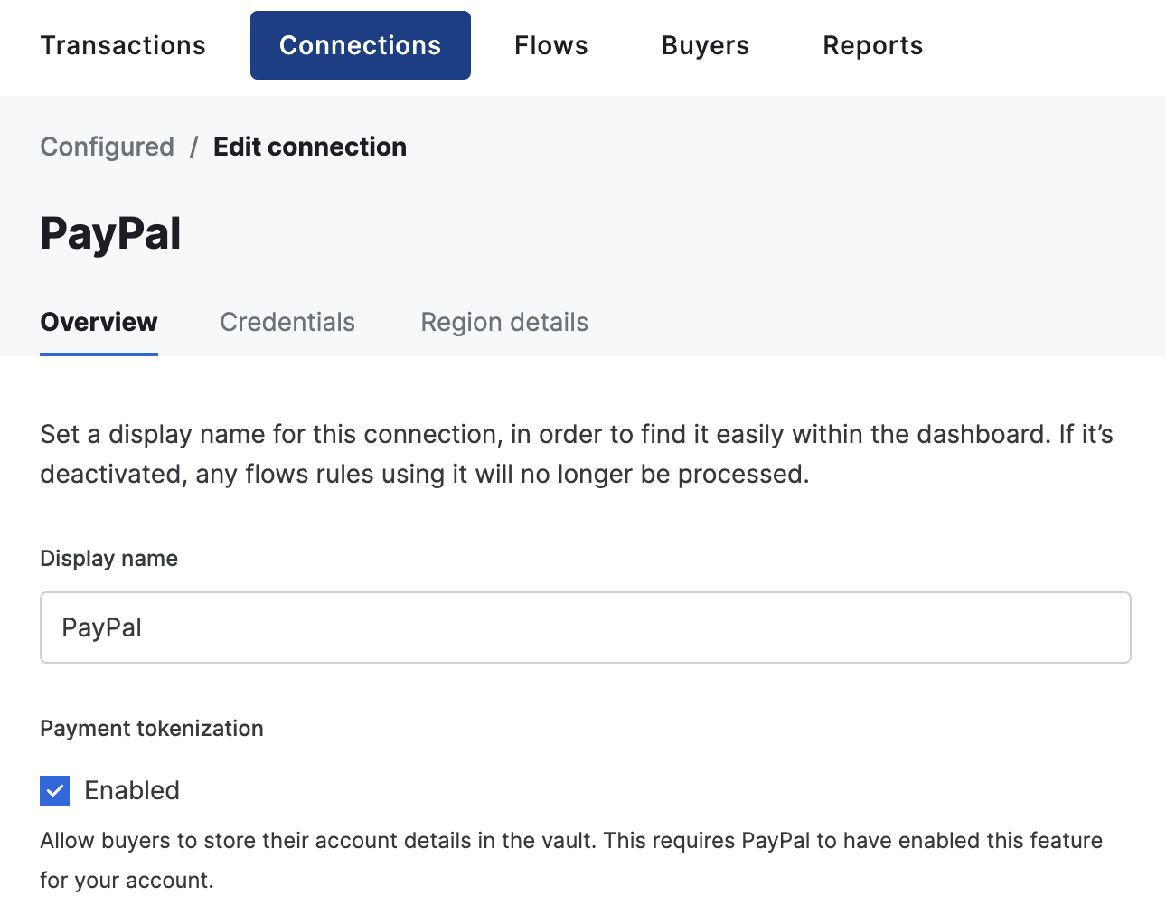Click the tokenization help text below Enabled
Image resolution: width=1166 pixels, height=924 pixels.
pos(570,859)
